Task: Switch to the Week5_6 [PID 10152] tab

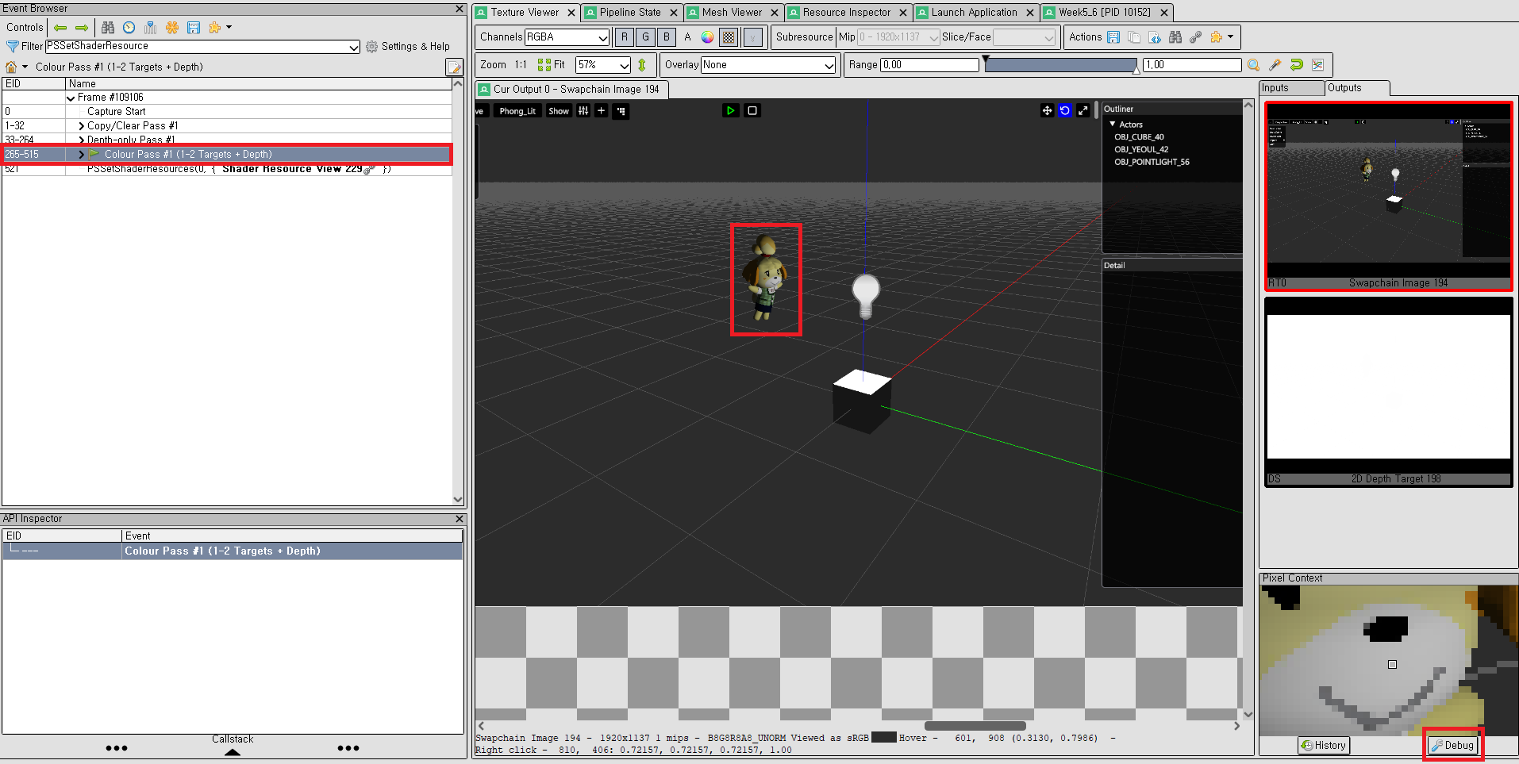Action: pyautogui.click(x=1104, y=13)
